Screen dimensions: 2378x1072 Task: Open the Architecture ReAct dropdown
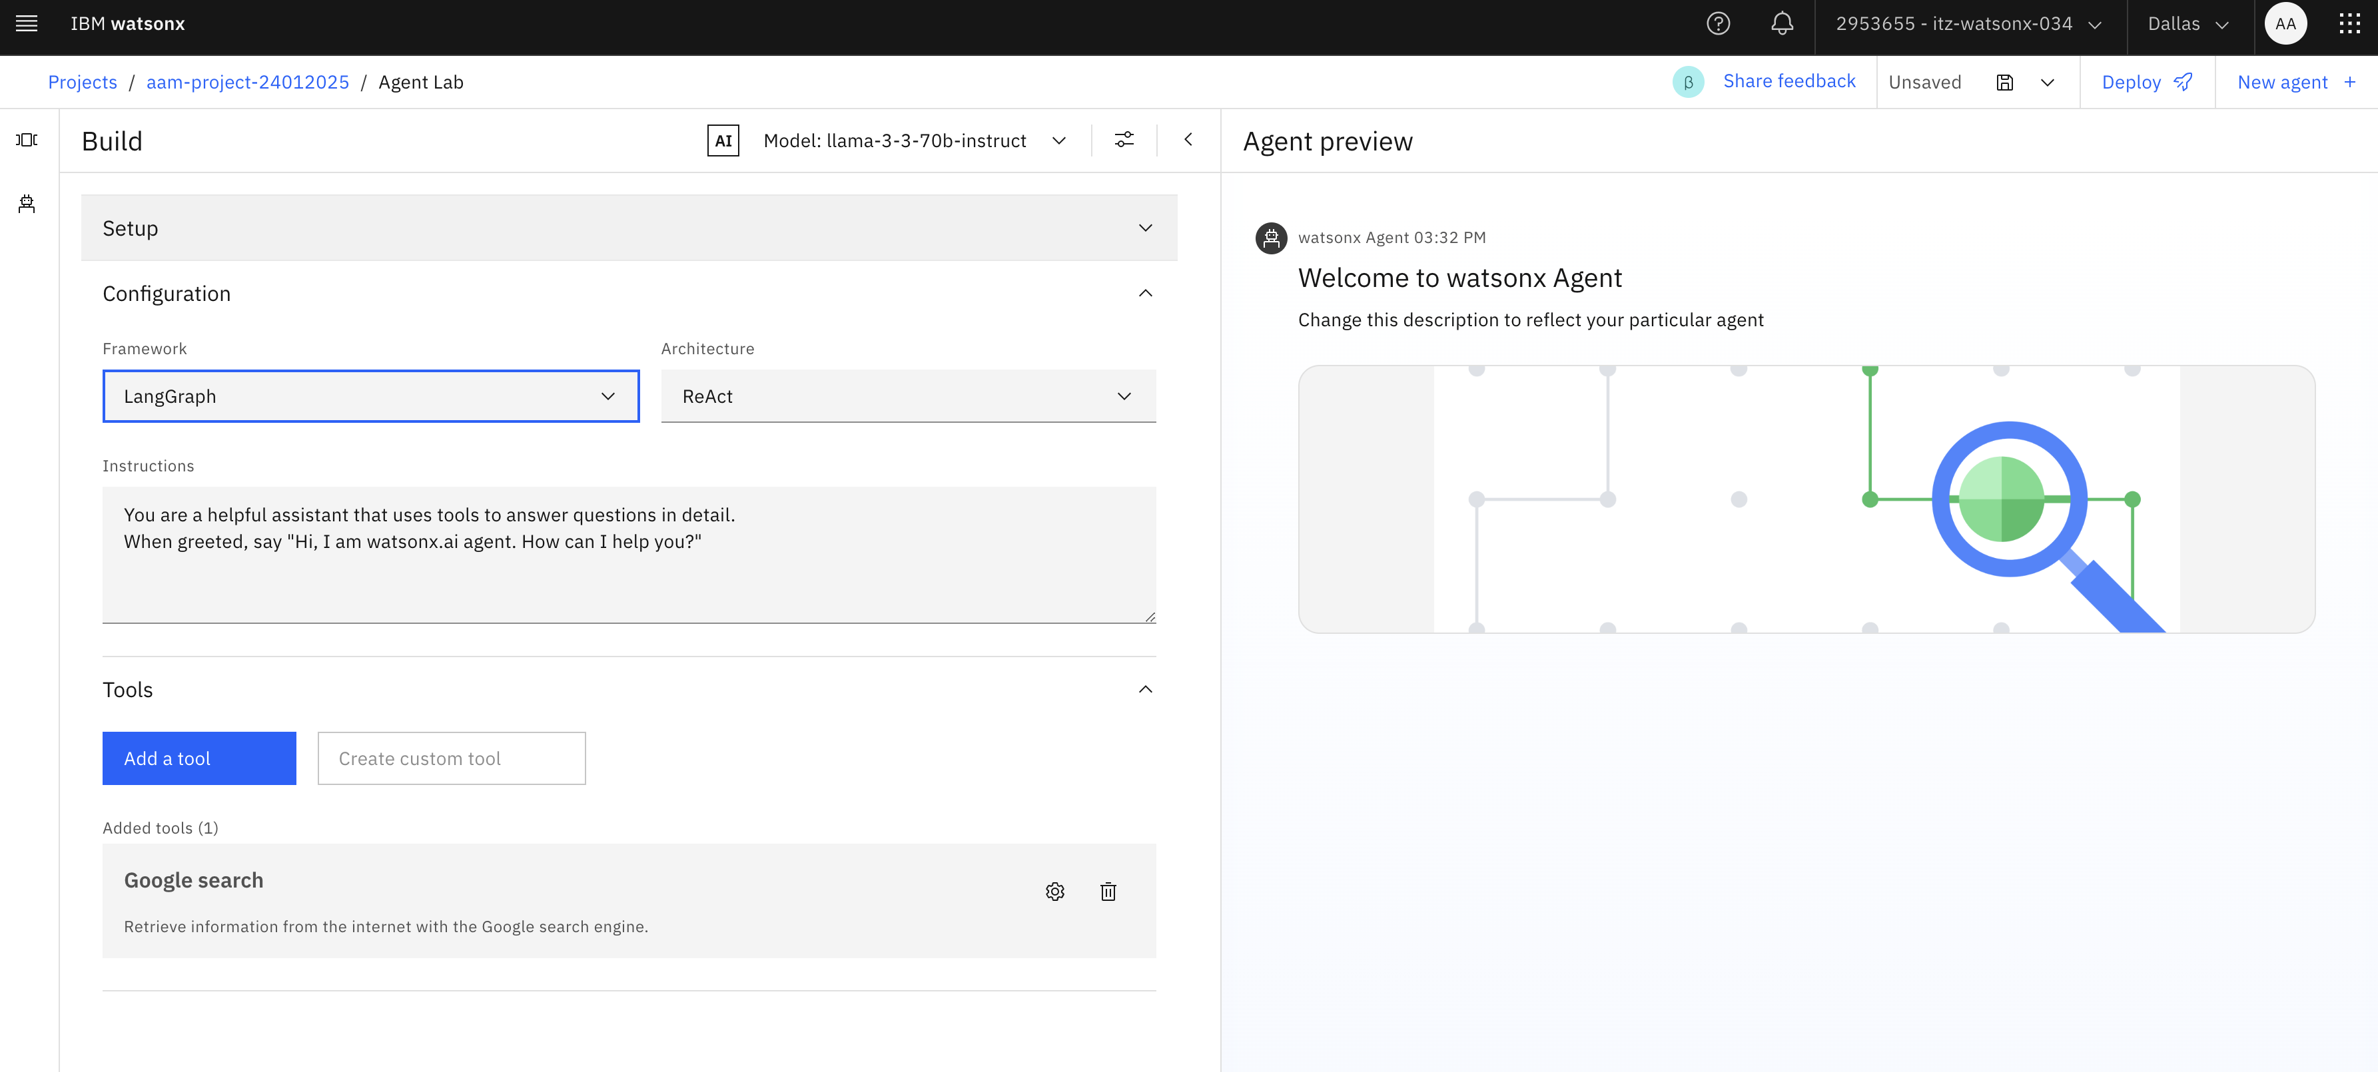[909, 397]
